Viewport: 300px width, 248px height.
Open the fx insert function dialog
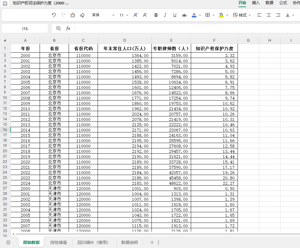pos(68,28)
